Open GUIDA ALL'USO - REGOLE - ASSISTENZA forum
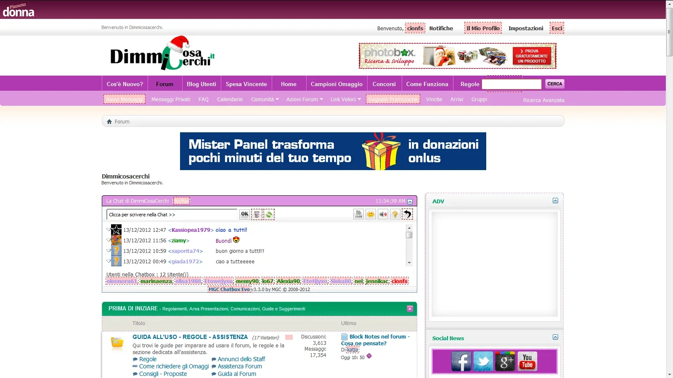This screenshot has width=673, height=378. (190, 337)
